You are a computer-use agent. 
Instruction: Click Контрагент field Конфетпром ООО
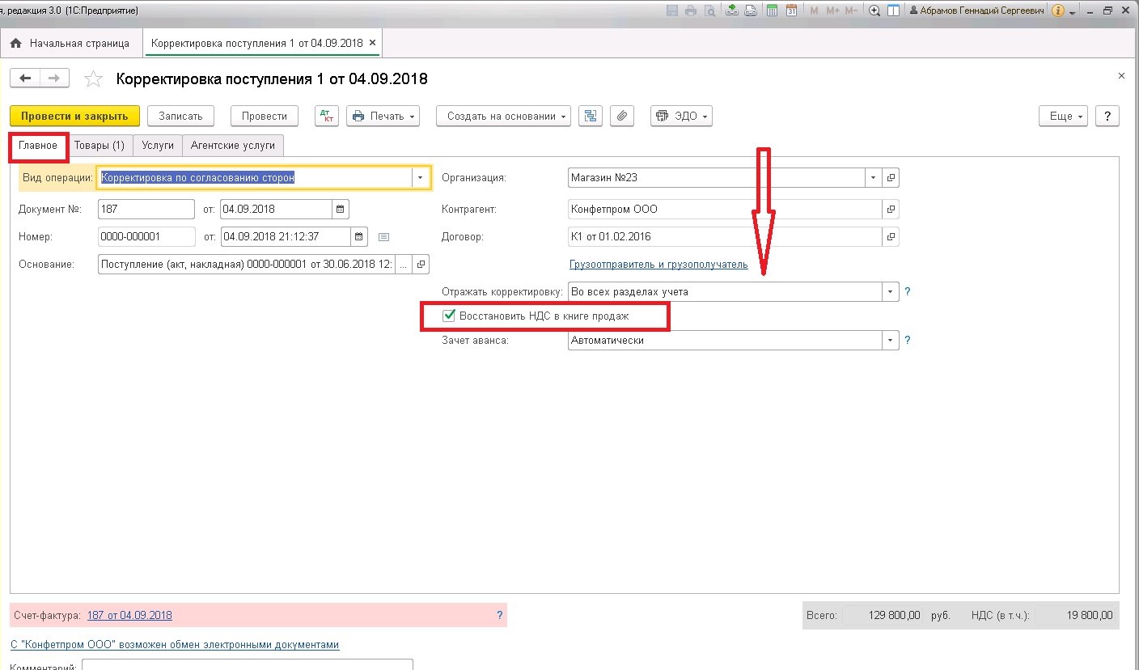(x=725, y=209)
